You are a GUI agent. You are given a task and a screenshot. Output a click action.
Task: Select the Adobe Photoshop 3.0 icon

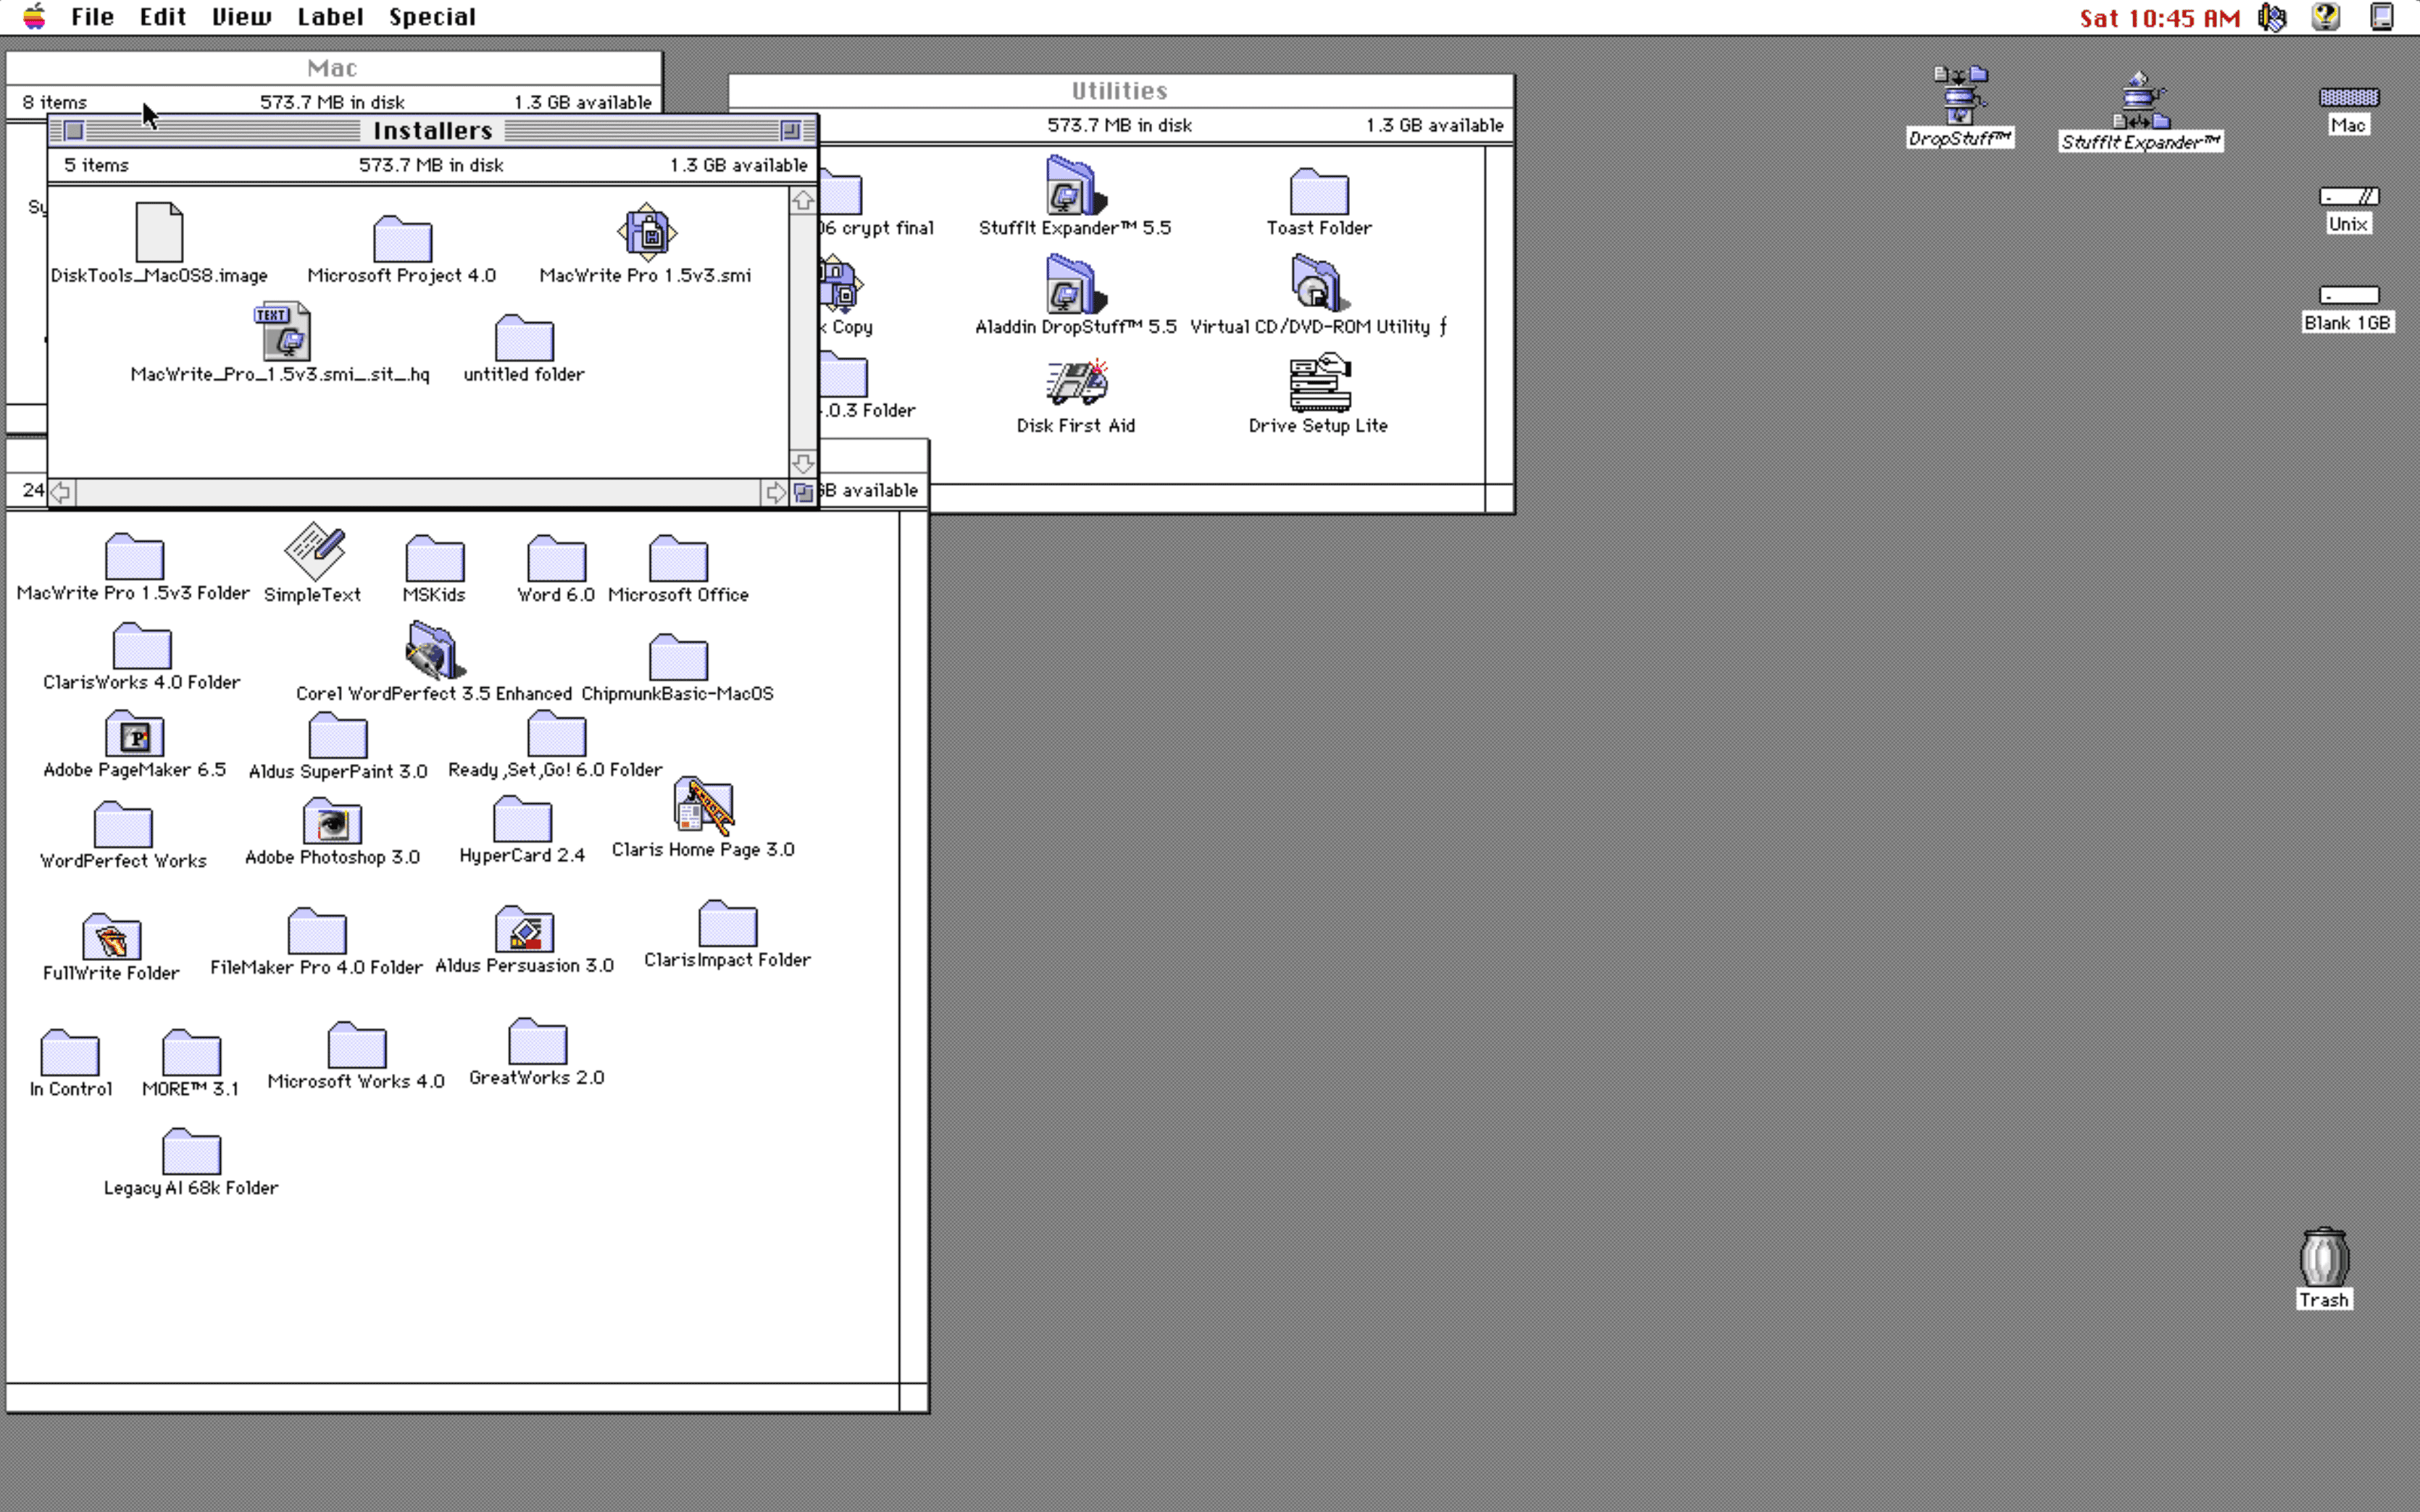pos(332,822)
